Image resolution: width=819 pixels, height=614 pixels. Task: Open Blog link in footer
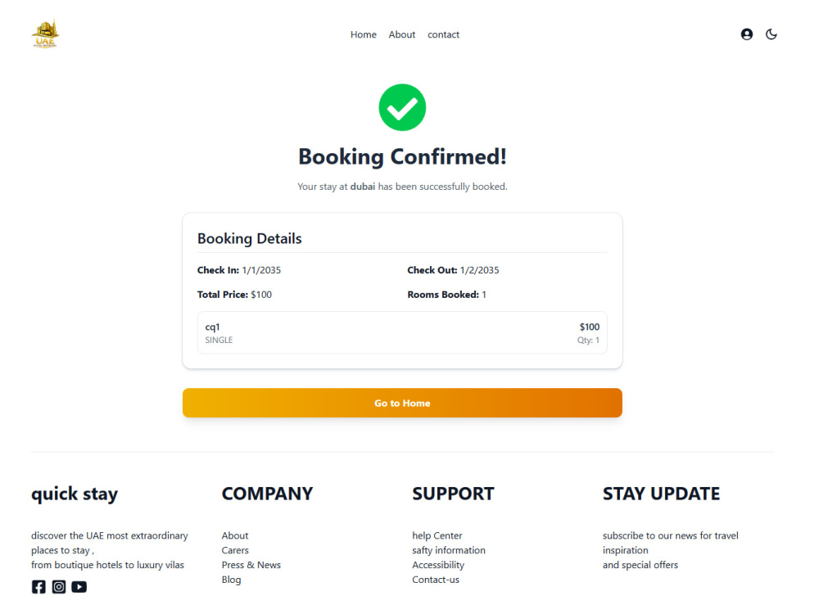click(x=232, y=580)
